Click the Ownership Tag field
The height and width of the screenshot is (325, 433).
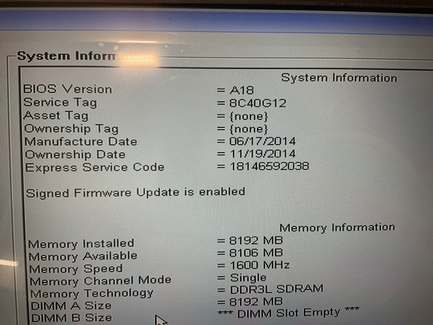click(x=71, y=129)
